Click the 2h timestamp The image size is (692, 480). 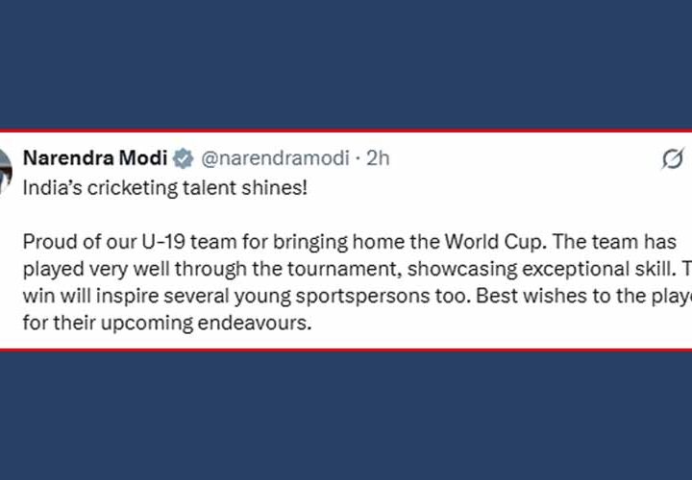pos(378,157)
